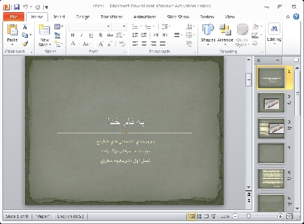Viewport: 304px width, 224px height.
Task: Switch to Slide Sorter view
Action: click(199, 216)
